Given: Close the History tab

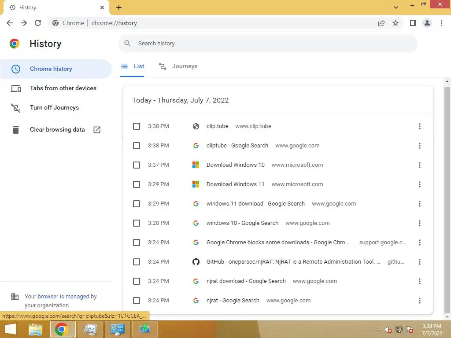Looking at the screenshot, I should (102, 7).
